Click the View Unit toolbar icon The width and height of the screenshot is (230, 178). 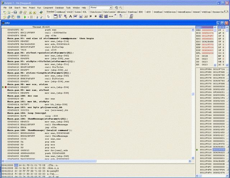click(5, 17)
